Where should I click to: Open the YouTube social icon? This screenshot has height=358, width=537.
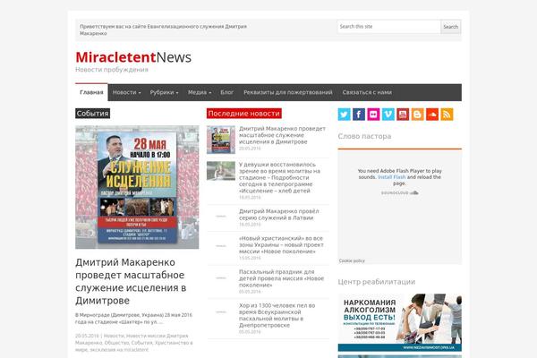click(x=403, y=115)
